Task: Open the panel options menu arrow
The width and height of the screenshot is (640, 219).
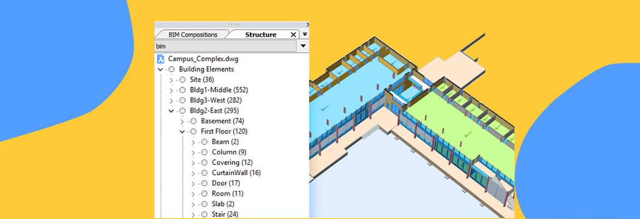Action: (x=305, y=34)
